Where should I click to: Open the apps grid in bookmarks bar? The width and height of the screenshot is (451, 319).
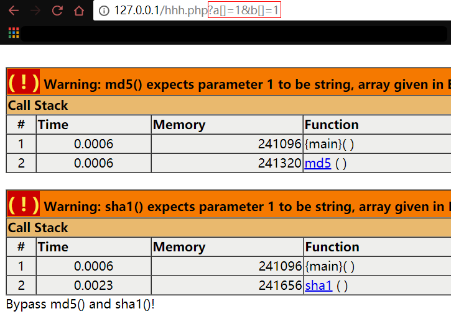13,33
